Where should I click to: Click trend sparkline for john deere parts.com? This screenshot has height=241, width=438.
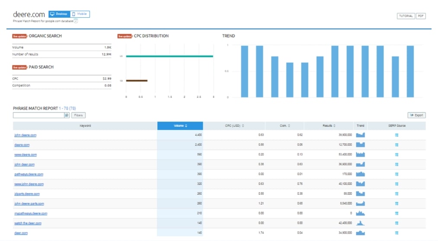360,203
